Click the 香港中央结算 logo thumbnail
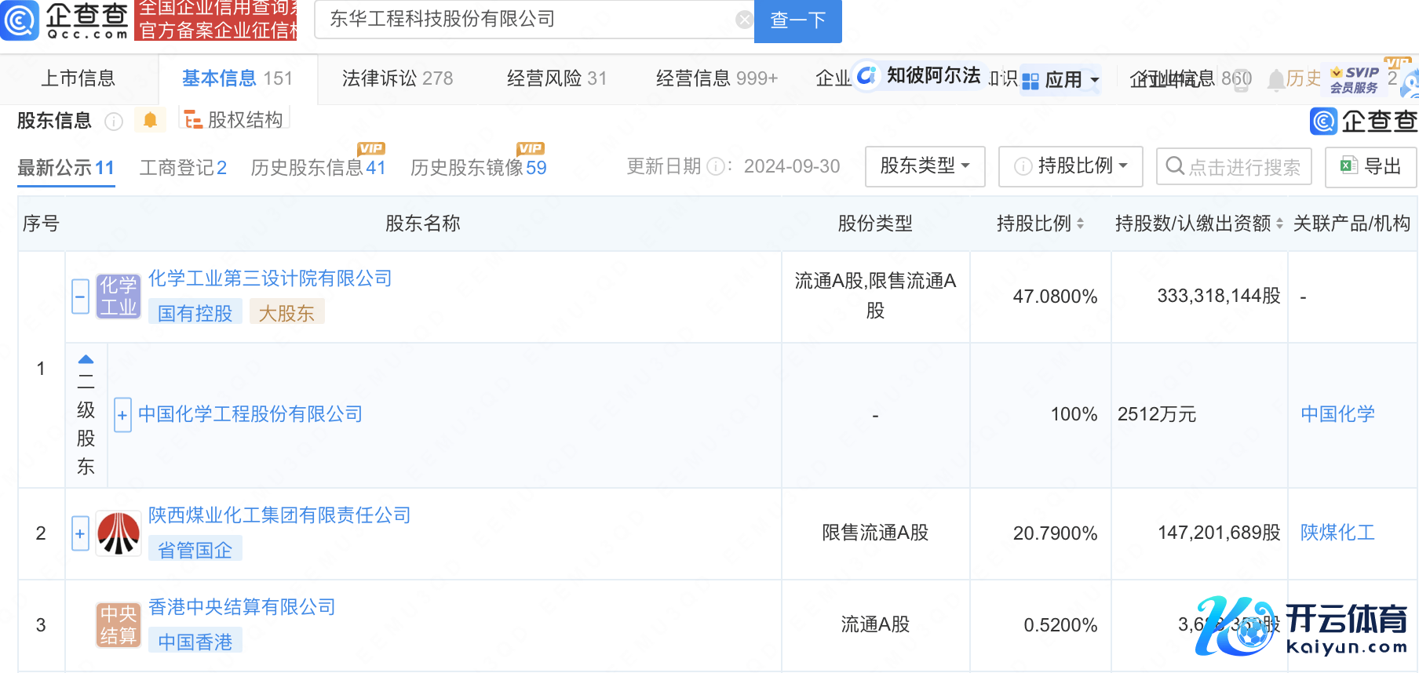Viewport: 1419px width, 673px height. click(x=119, y=625)
